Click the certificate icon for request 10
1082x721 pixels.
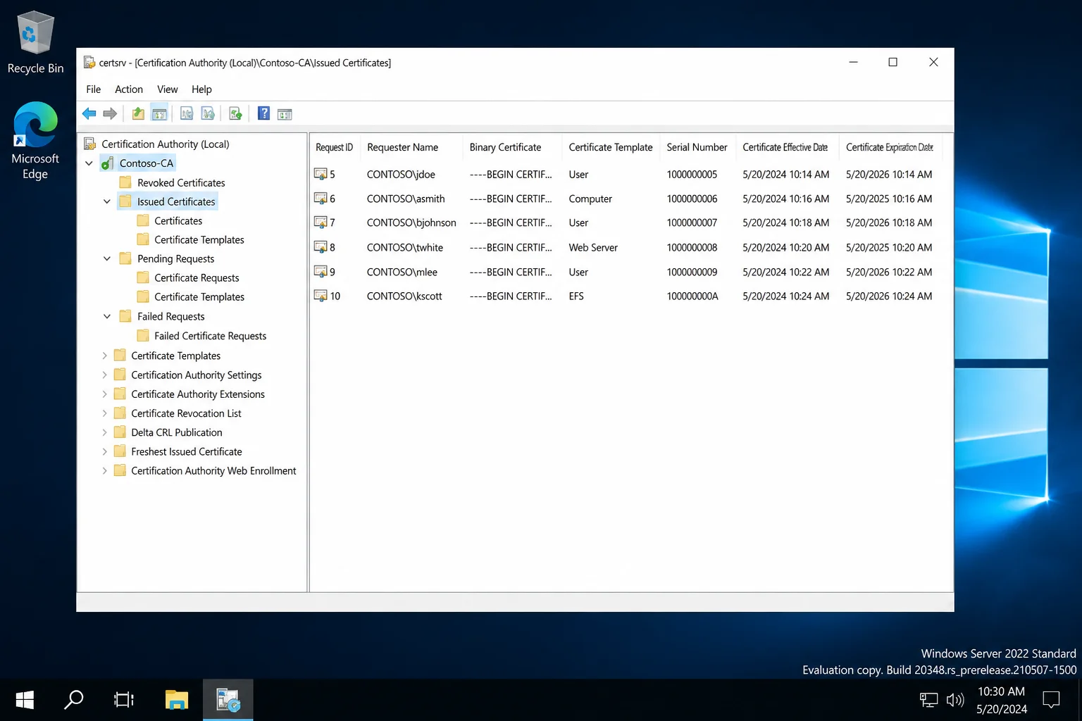tap(321, 296)
